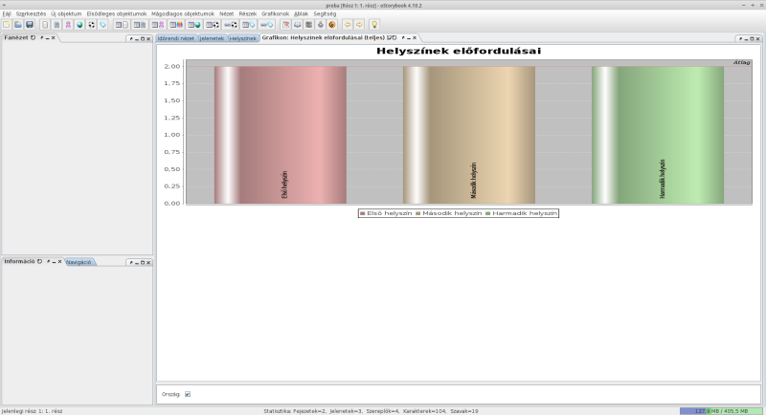Viewport: 766px width, 415px height.
Task: Open the genders list table icon
Action: [x=176, y=24]
